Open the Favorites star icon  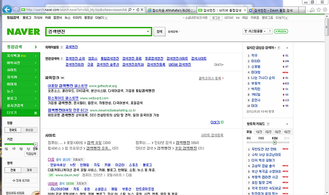pos(319,10)
